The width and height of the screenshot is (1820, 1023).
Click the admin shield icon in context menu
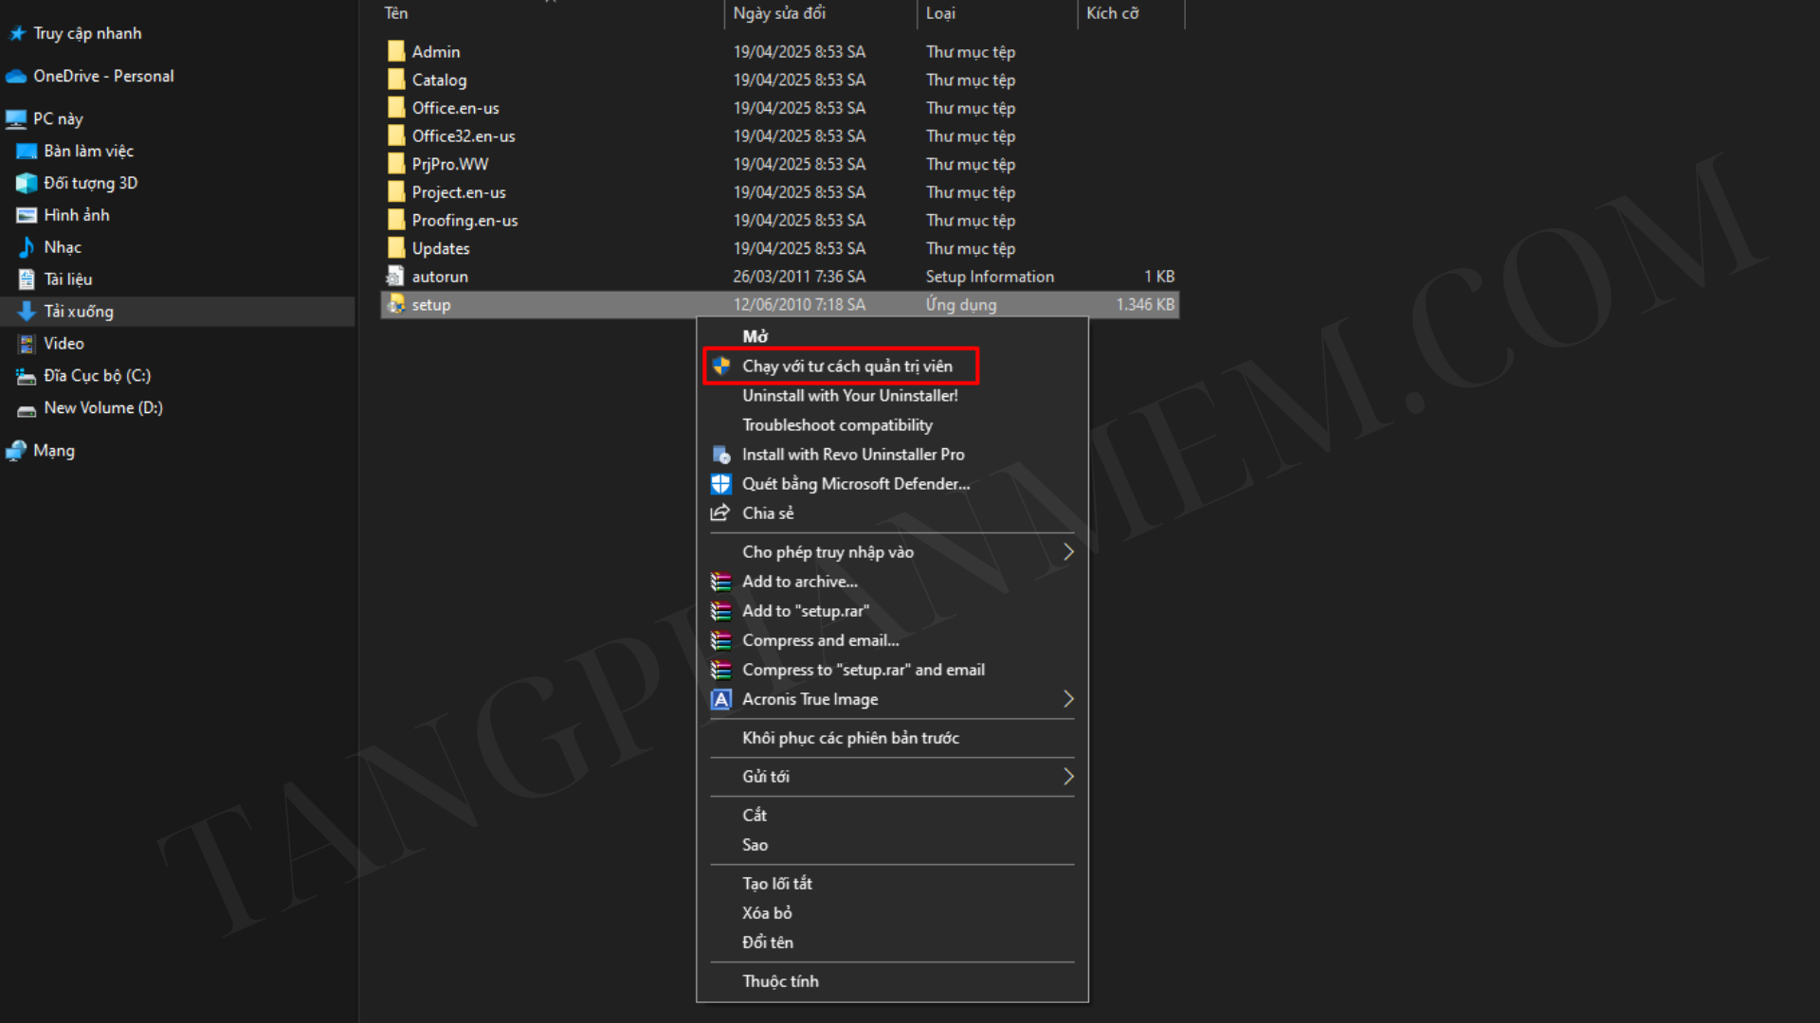point(721,366)
